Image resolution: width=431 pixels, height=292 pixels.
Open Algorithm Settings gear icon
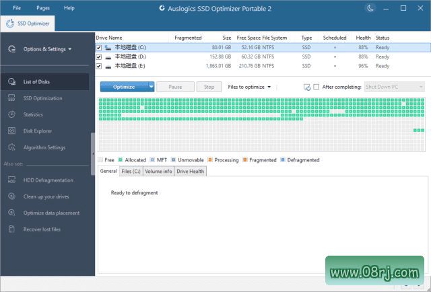click(11, 147)
